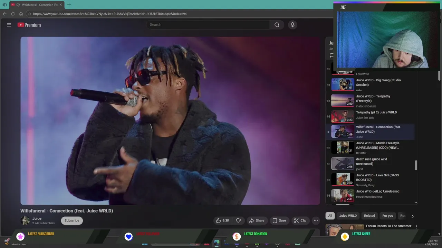Click the Save button
Viewport: 442px width, 248px height.
[279, 220]
